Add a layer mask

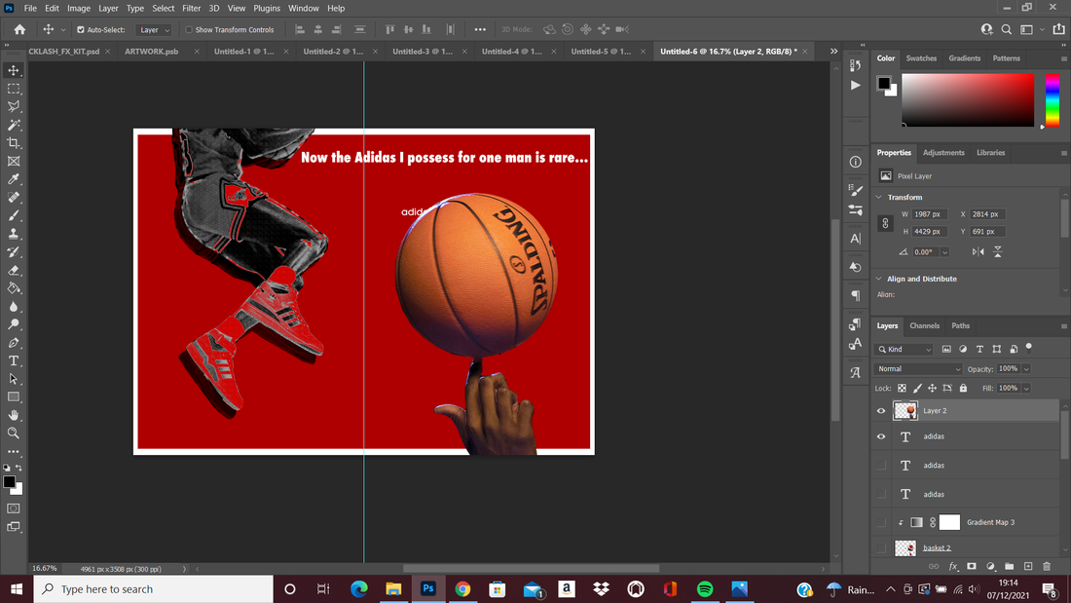pyautogui.click(x=972, y=566)
